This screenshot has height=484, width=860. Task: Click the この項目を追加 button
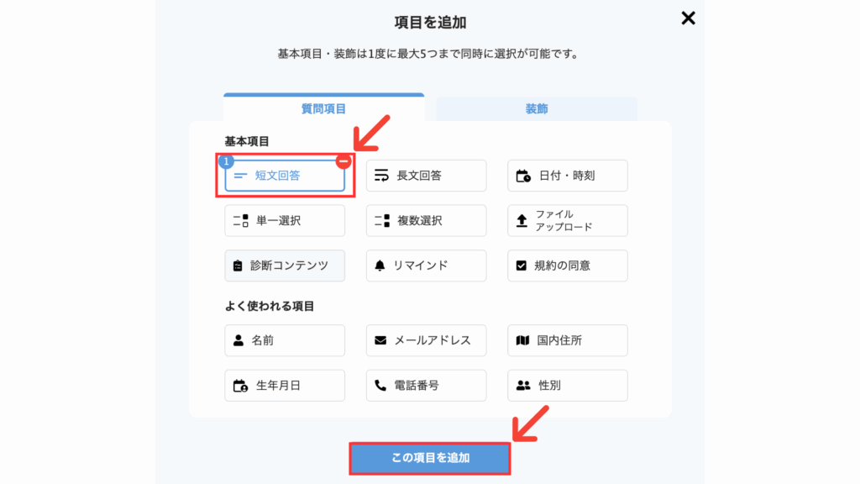[x=430, y=458]
